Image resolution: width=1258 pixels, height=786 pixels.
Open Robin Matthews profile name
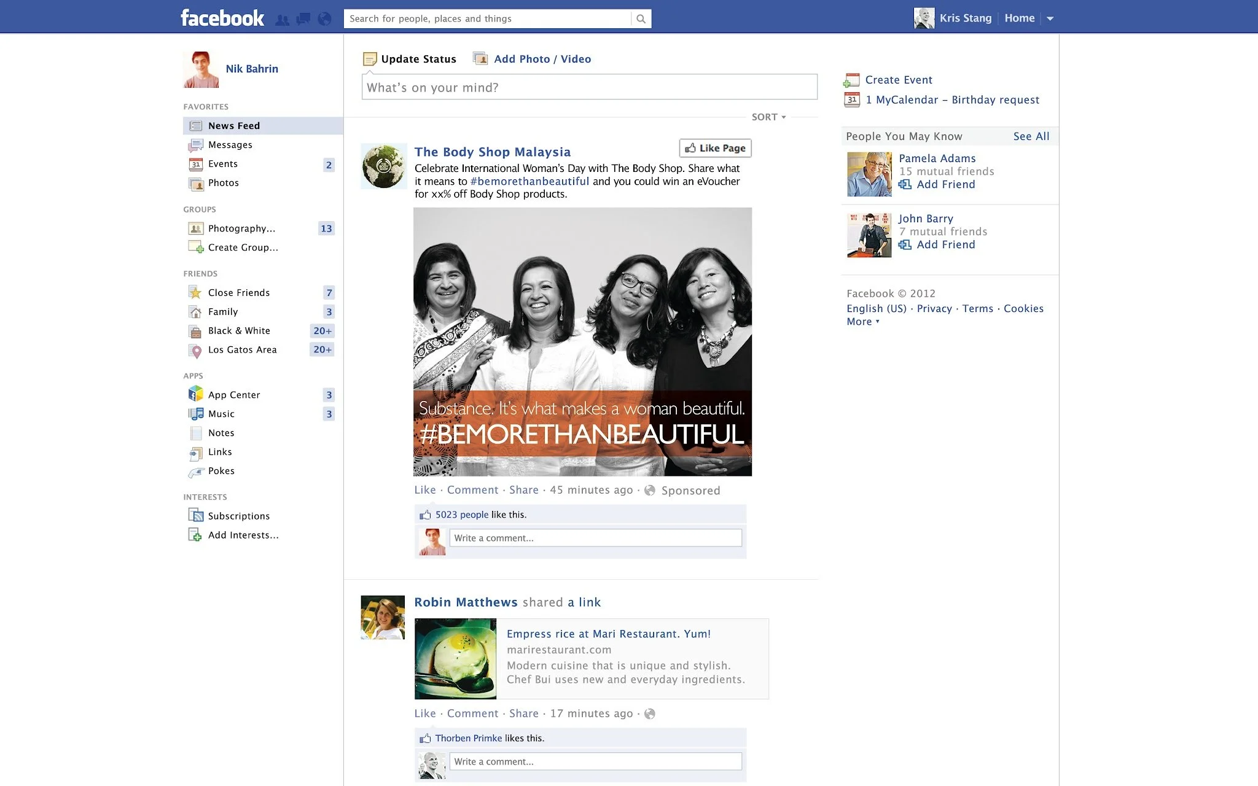click(466, 602)
